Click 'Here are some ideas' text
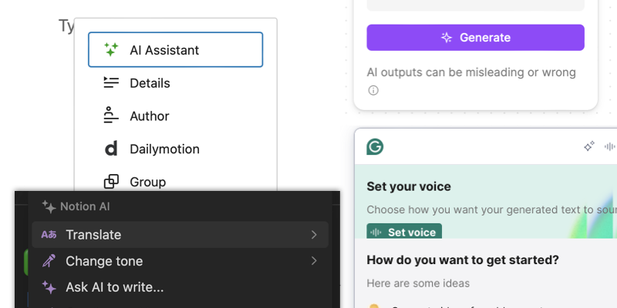The width and height of the screenshot is (617, 308). coord(418,283)
